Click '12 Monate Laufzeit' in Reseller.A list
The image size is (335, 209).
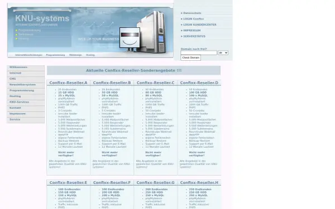point(70,147)
